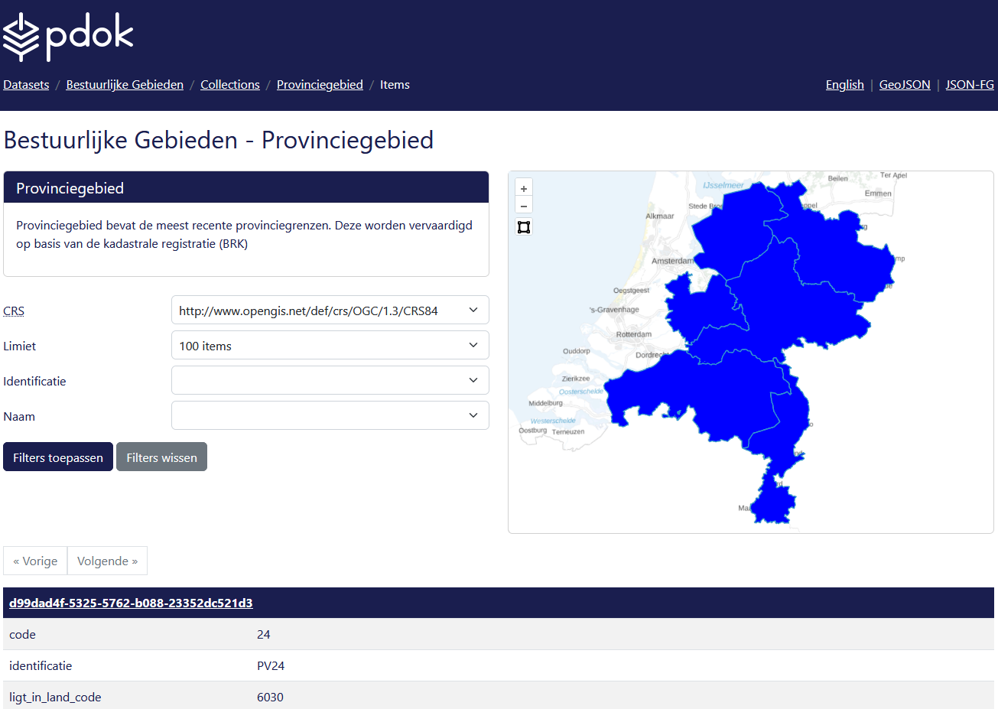The image size is (998, 709).
Task: Click a blue province polygon on the map
Action: (765, 291)
